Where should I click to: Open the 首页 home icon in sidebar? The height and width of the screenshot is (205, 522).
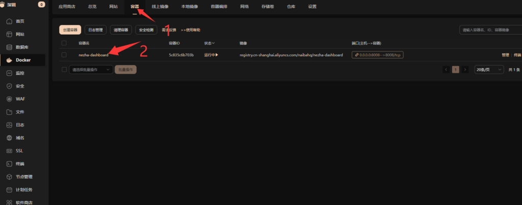click(x=9, y=21)
